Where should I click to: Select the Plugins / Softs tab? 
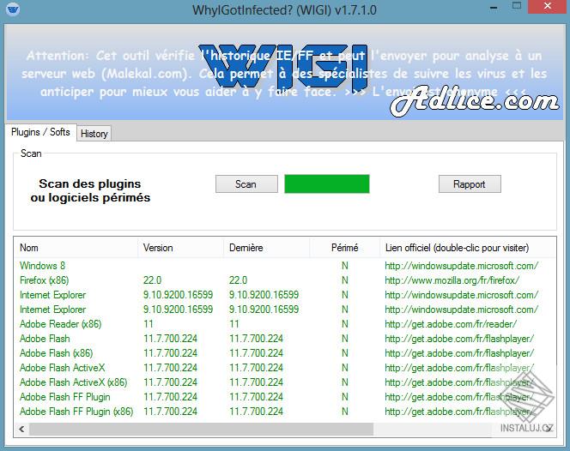click(x=40, y=132)
